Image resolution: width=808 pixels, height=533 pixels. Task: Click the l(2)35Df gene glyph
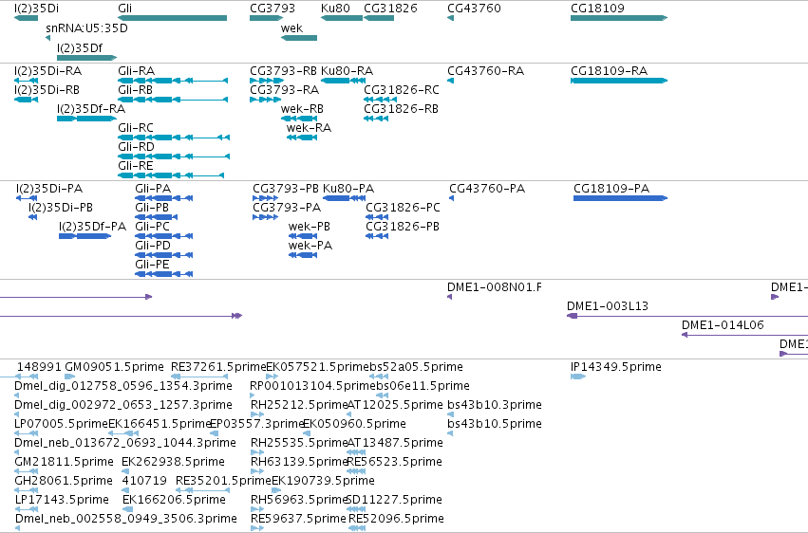(87, 58)
